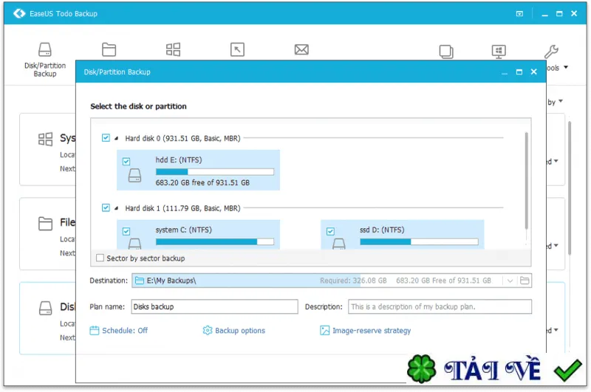Open the Tools wrench icon
The height and width of the screenshot is (392, 591).
[551, 52]
